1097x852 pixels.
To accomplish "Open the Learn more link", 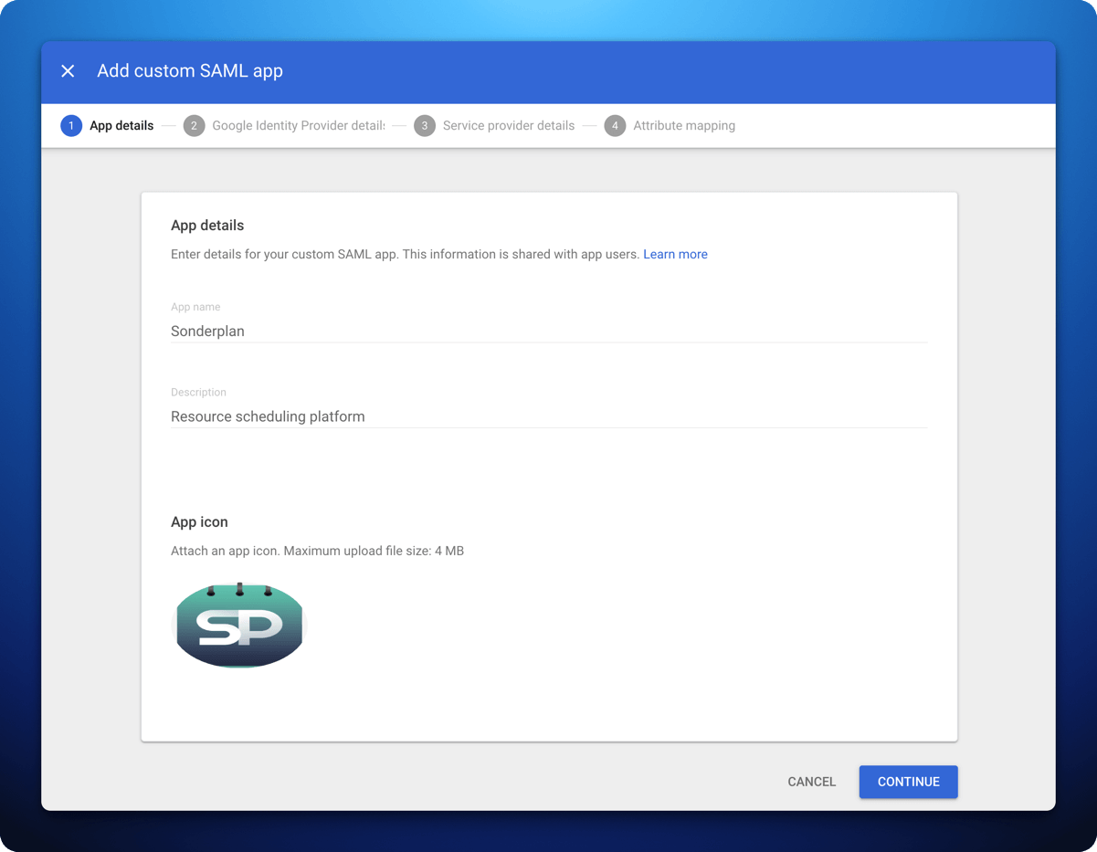I will 675,254.
